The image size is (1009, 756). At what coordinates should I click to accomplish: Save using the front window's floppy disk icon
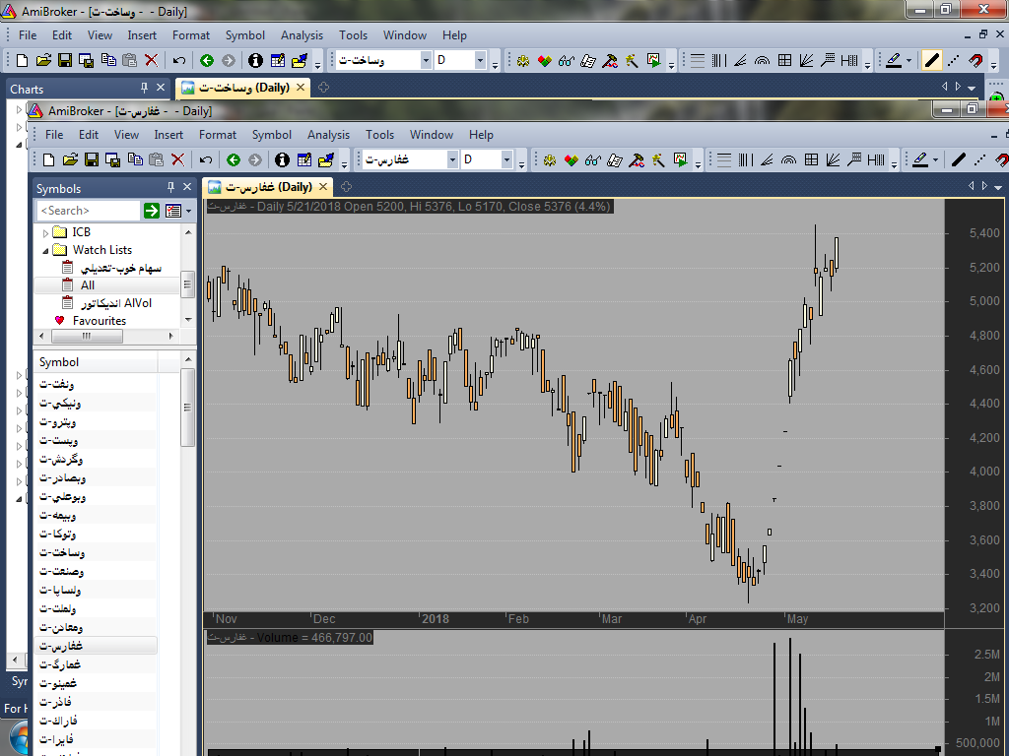tap(92, 160)
